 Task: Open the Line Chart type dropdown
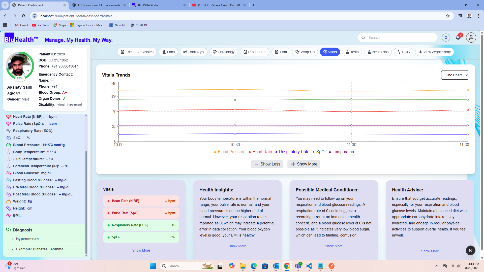pos(455,75)
